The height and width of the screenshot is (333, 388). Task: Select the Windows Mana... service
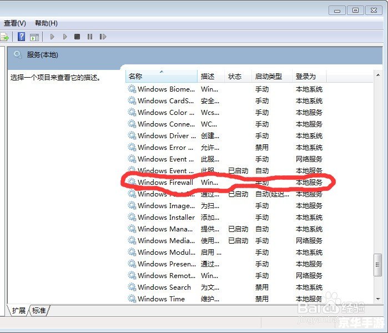pyautogui.click(x=225, y=229)
